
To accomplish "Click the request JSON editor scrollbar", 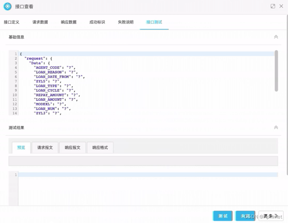I will pyautogui.click(x=276, y=71).
